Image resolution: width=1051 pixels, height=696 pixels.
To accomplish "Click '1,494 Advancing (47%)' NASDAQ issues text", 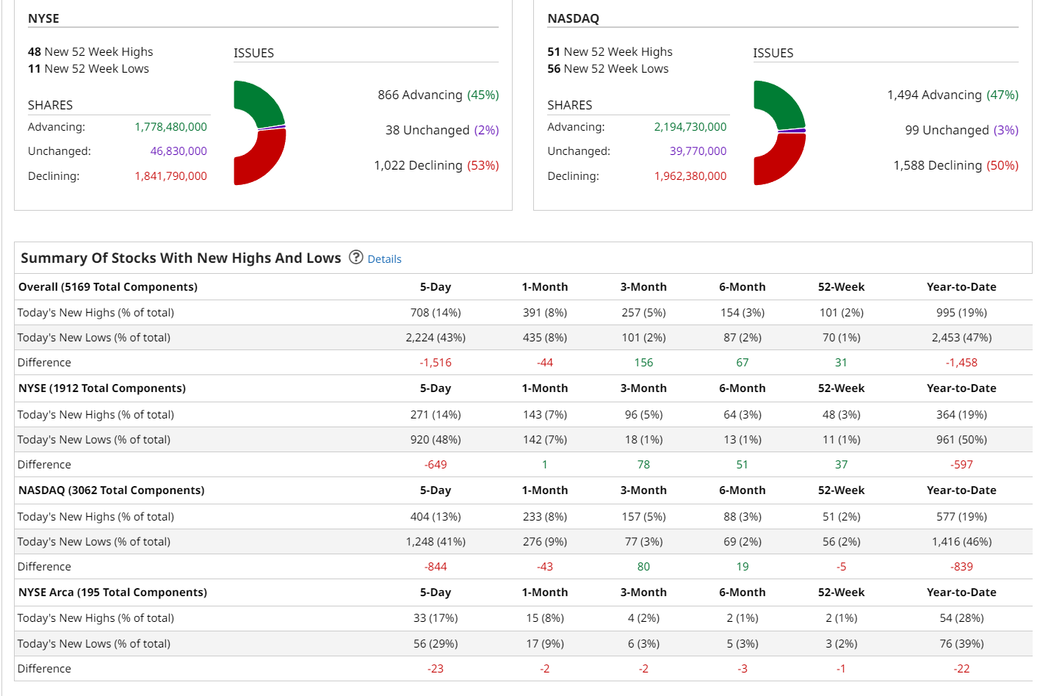I will [953, 95].
